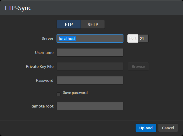The height and width of the screenshot is (136, 183).
Task: Click the Private Key File label
Action: click(x=40, y=67)
